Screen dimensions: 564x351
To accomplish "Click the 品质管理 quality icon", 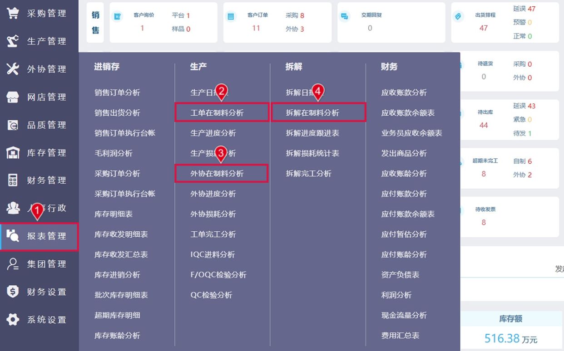I will [x=13, y=125].
